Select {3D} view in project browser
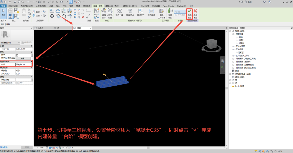293x153 pixels. 241,52
